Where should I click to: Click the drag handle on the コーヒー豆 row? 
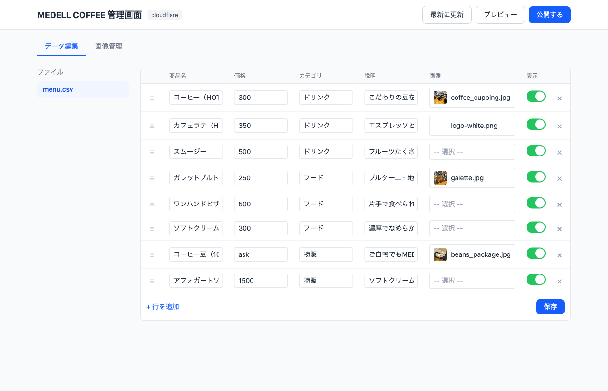(x=152, y=254)
